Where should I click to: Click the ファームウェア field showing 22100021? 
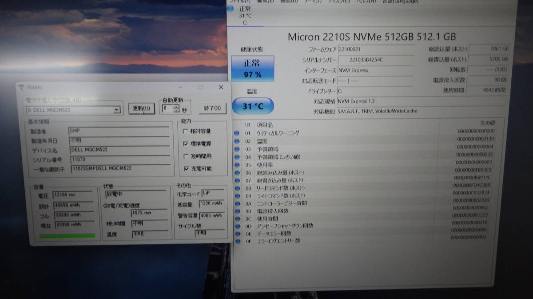[376, 50]
